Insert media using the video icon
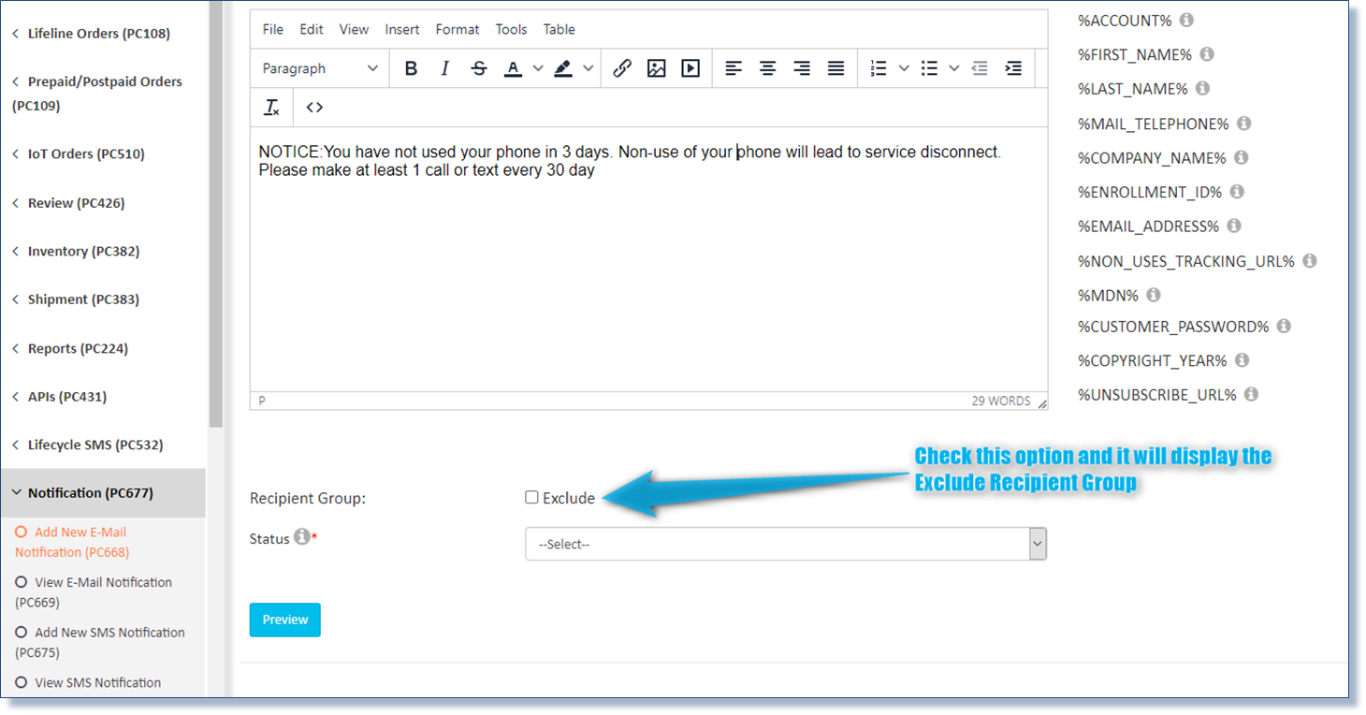1366x715 pixels. (691, 67)
